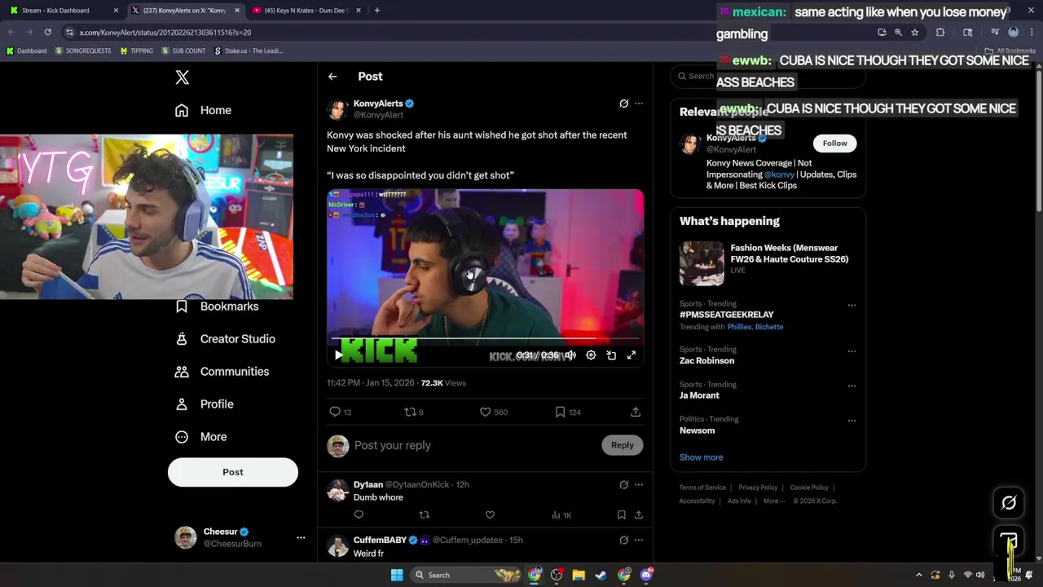Open TIPPING bookmark in bookmarks bar
The height and width of the screenshot is (587, 1043).
point(136,51)
